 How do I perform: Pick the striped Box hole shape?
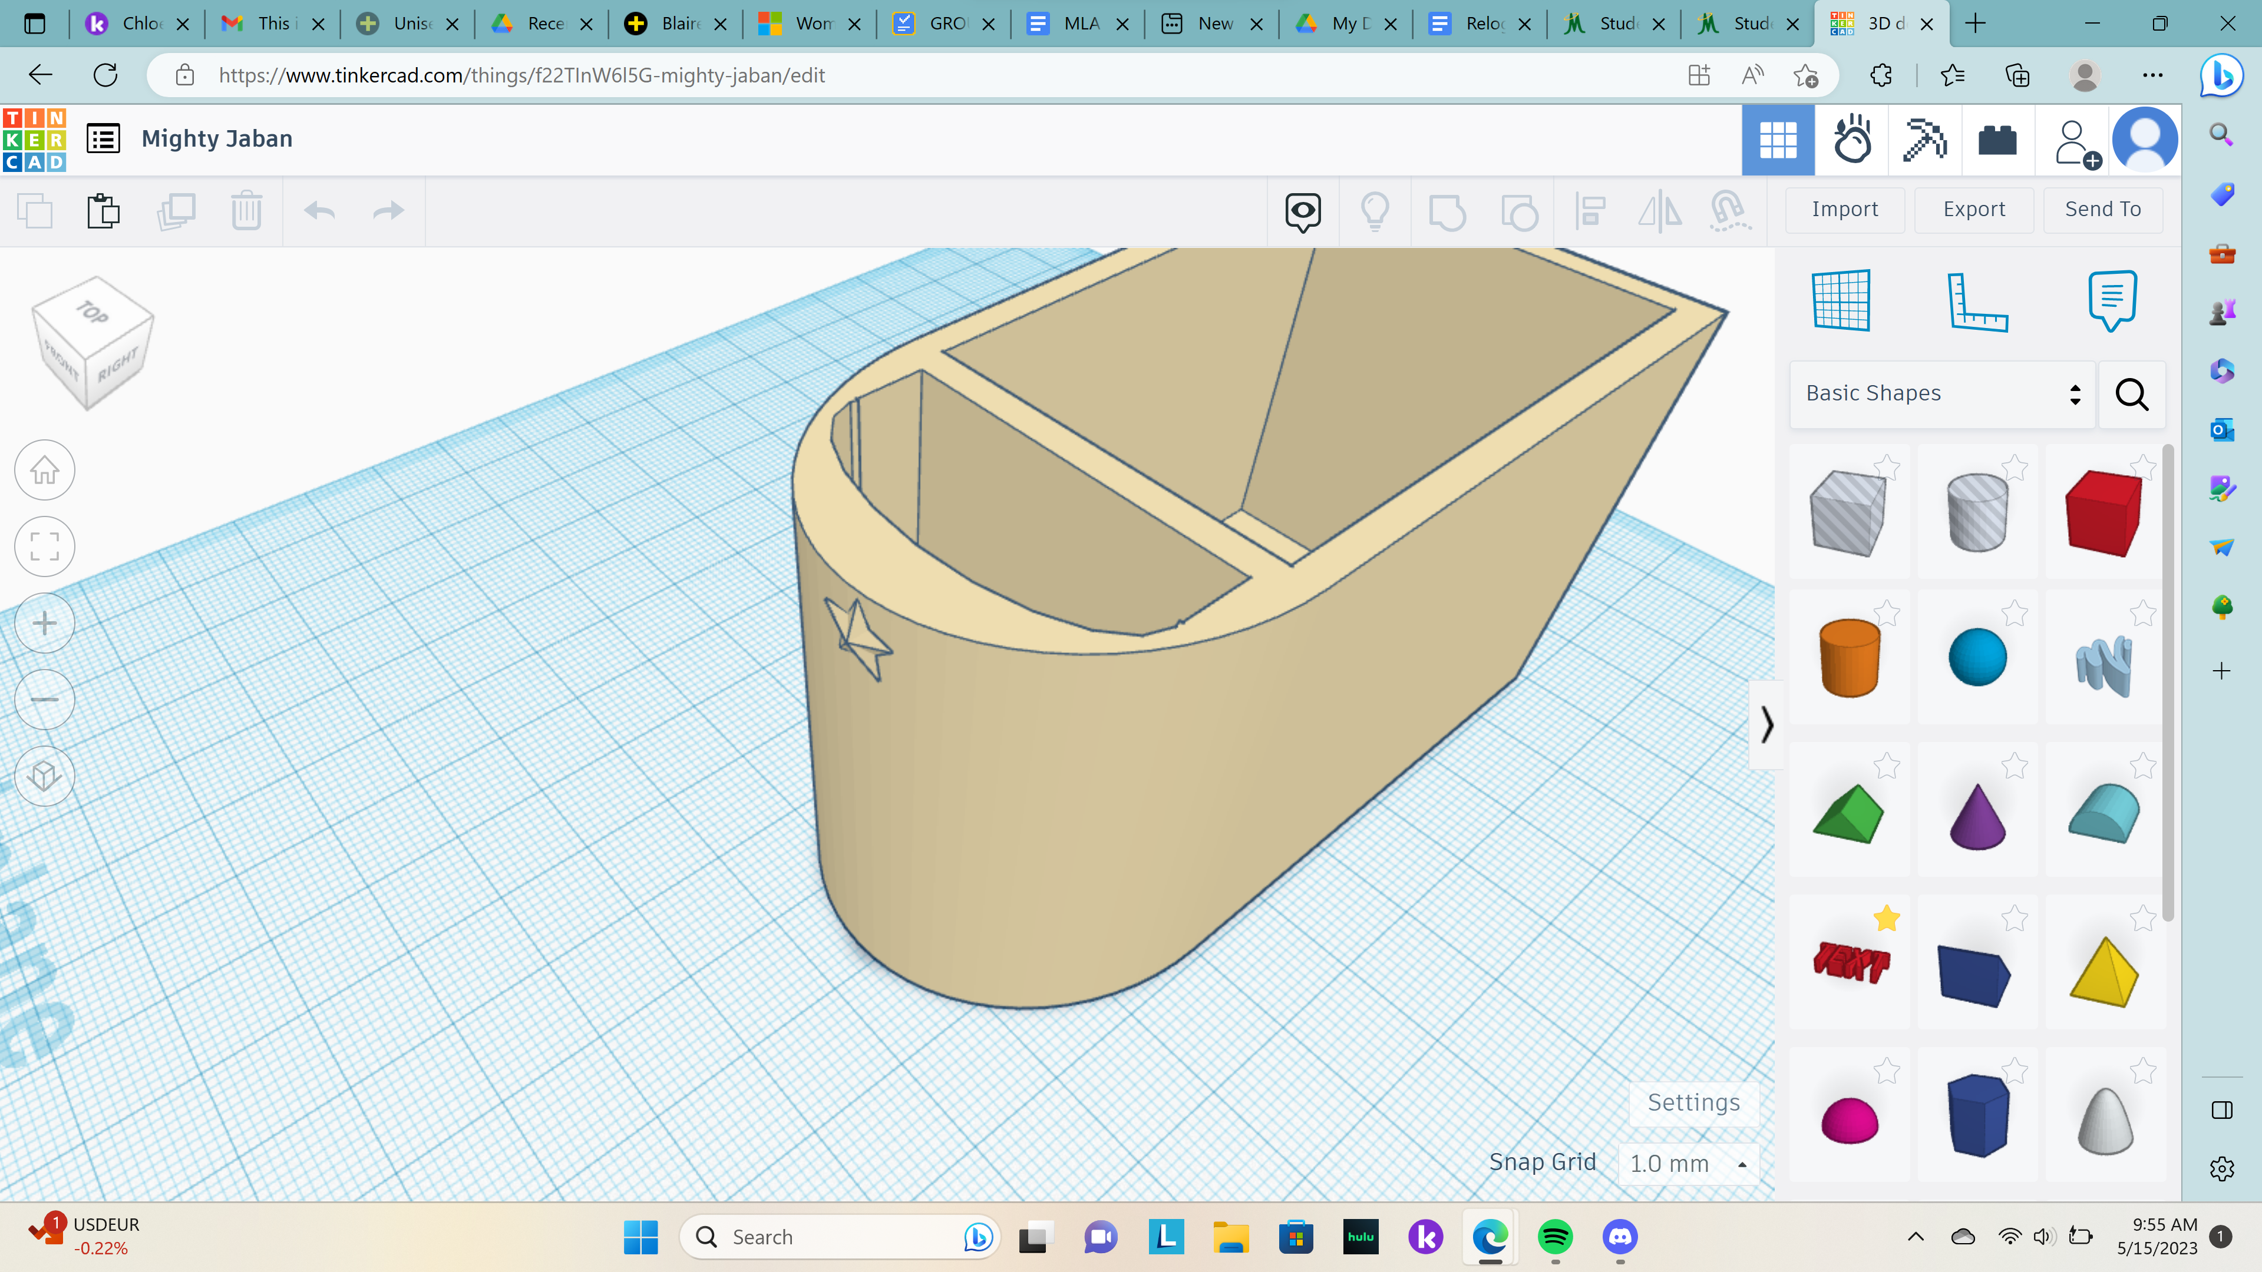pyautogui.click(x=1848, y=513)
